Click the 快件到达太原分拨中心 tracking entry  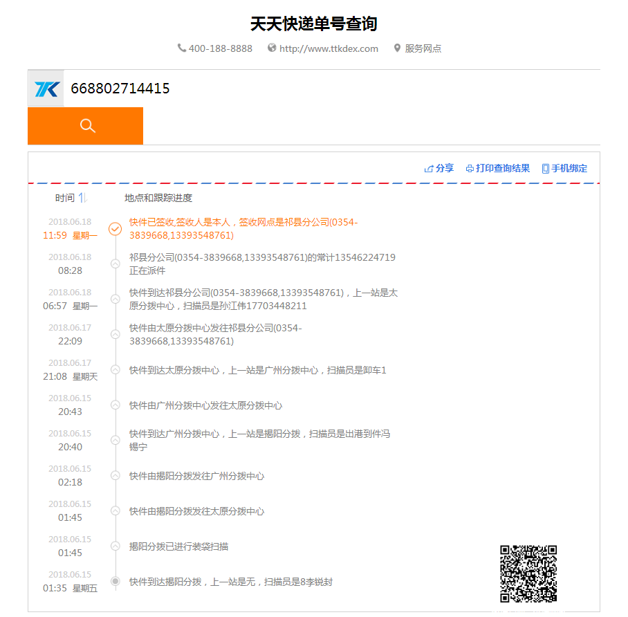click(257, 370)
